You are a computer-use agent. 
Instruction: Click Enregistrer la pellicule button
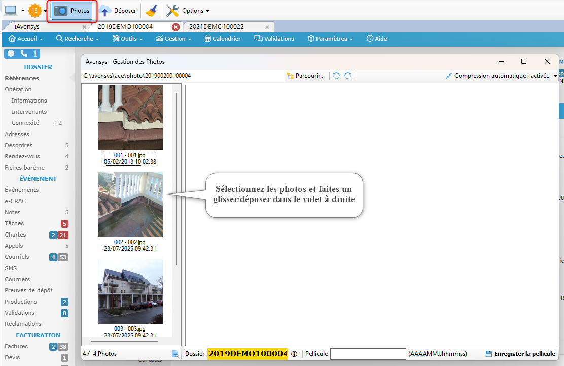(520, 354)
